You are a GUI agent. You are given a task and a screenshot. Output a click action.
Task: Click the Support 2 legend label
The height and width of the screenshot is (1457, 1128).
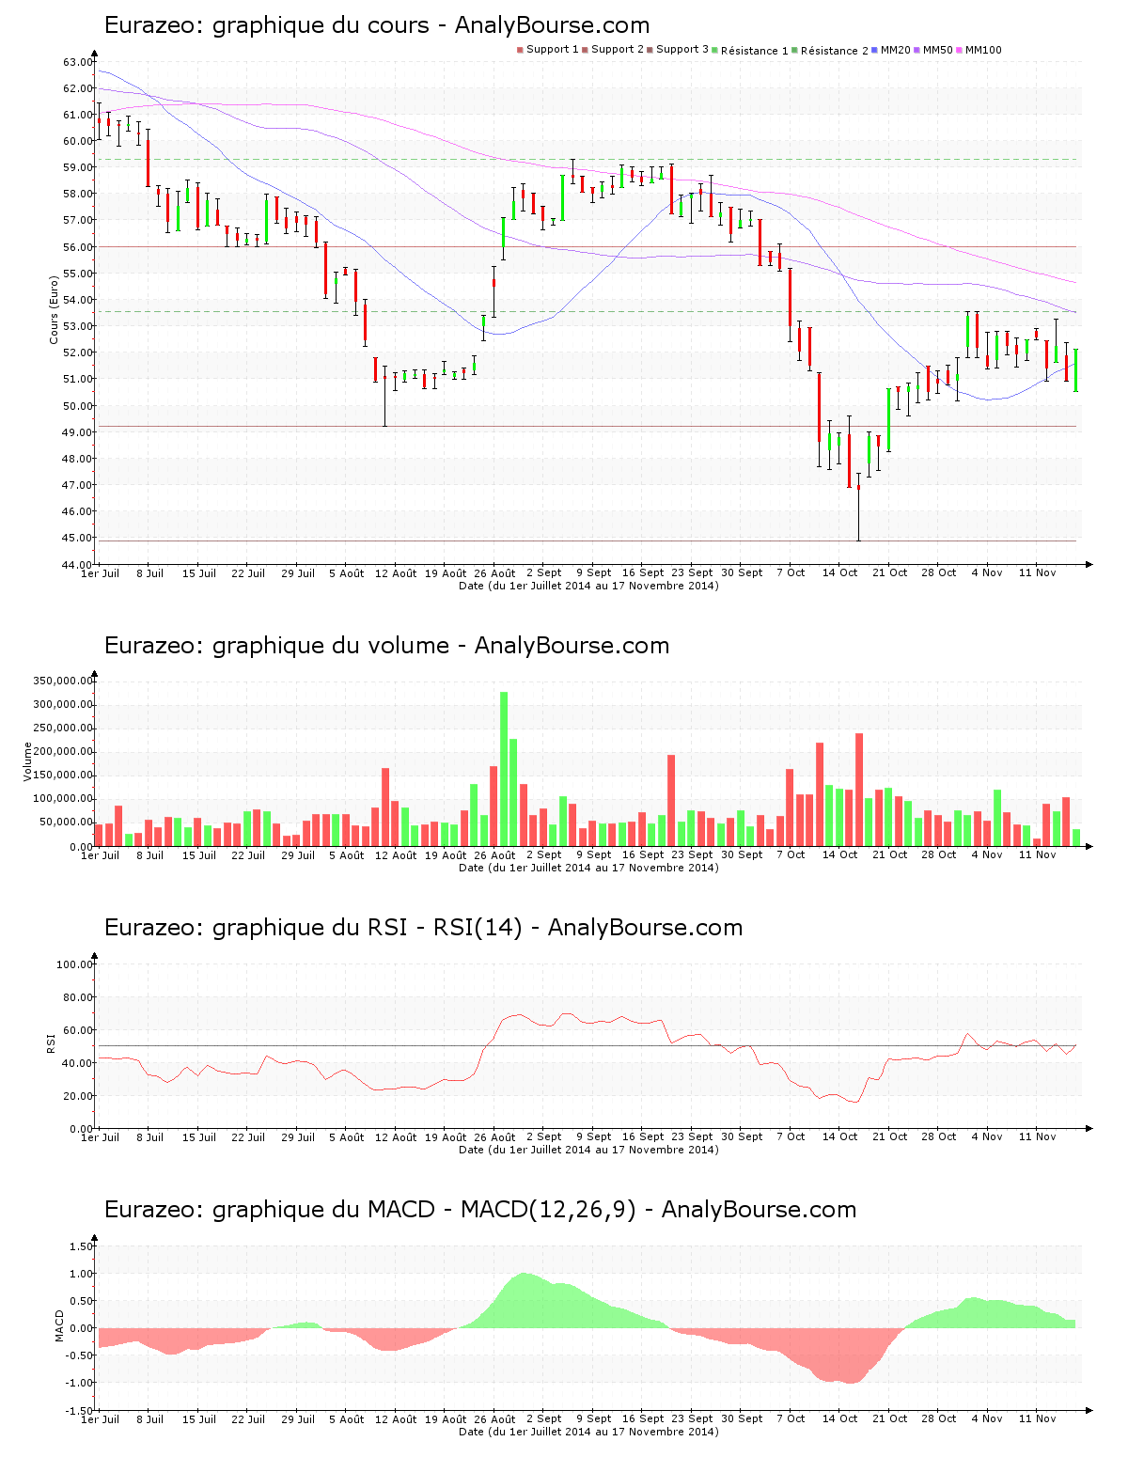[x=618, y=49]
